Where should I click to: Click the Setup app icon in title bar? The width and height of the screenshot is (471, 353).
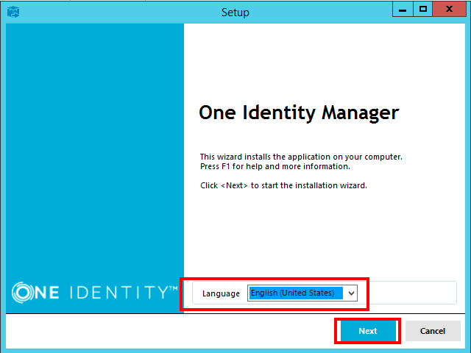click(13, 12)
